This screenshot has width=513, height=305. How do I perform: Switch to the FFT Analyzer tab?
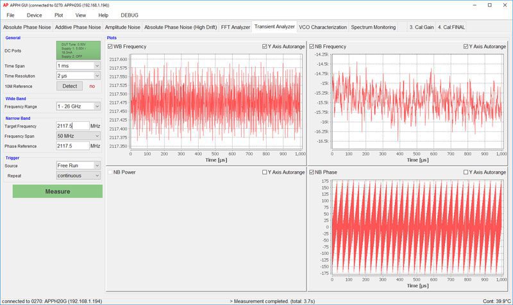click(x=235, y=28)
